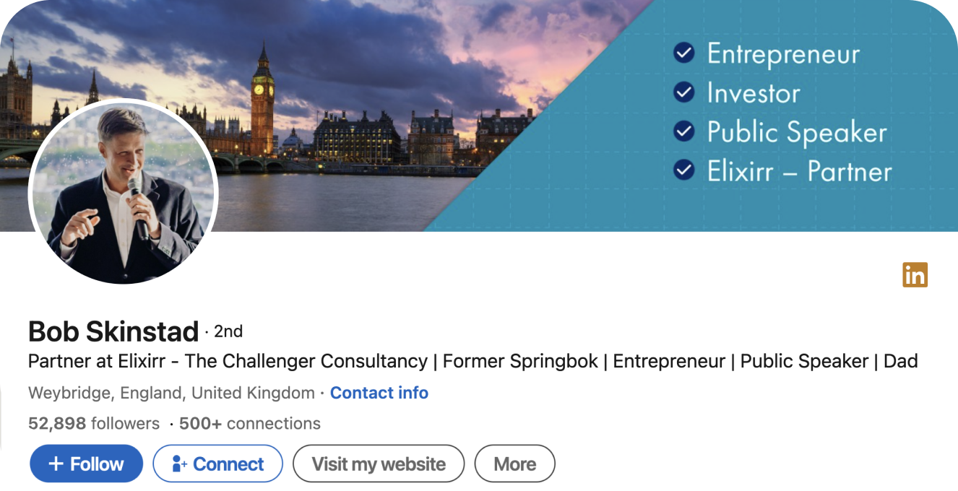This screenshot has height=491, width=958.
Task: Click the plus icon in Follow button
Action: [x=56, y=464]
